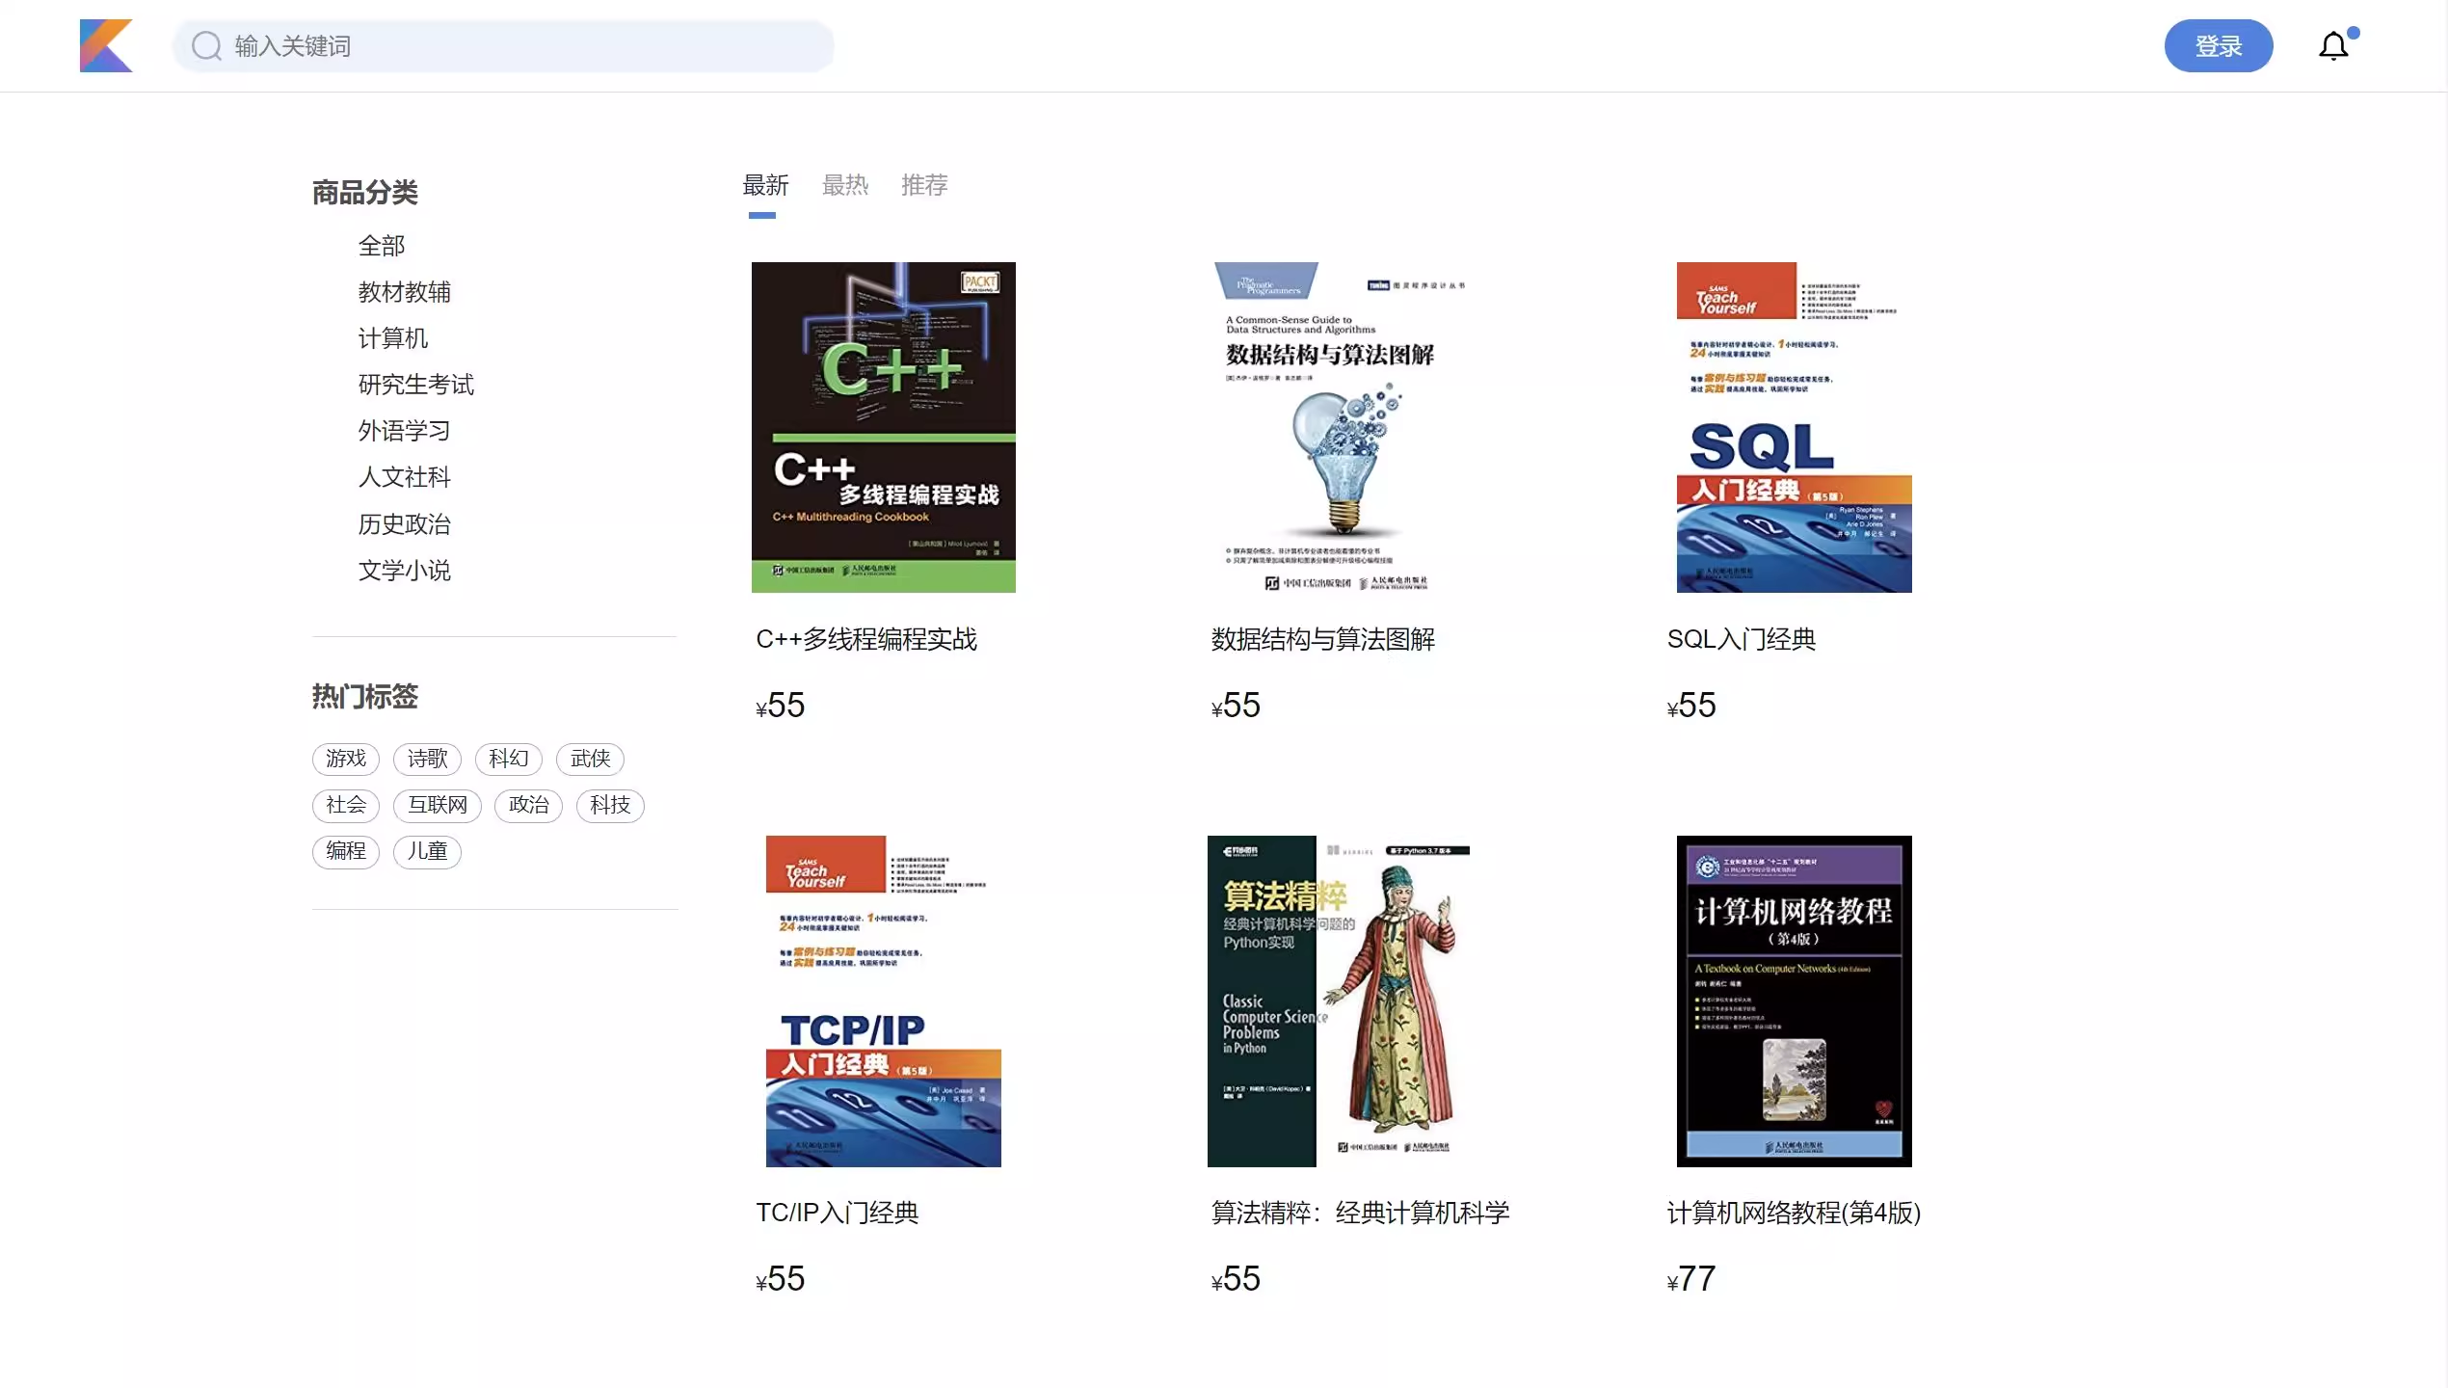2448x1388 pixels.
Task: Click the title 数据结构与算法图解
Action: [1322, 639]
